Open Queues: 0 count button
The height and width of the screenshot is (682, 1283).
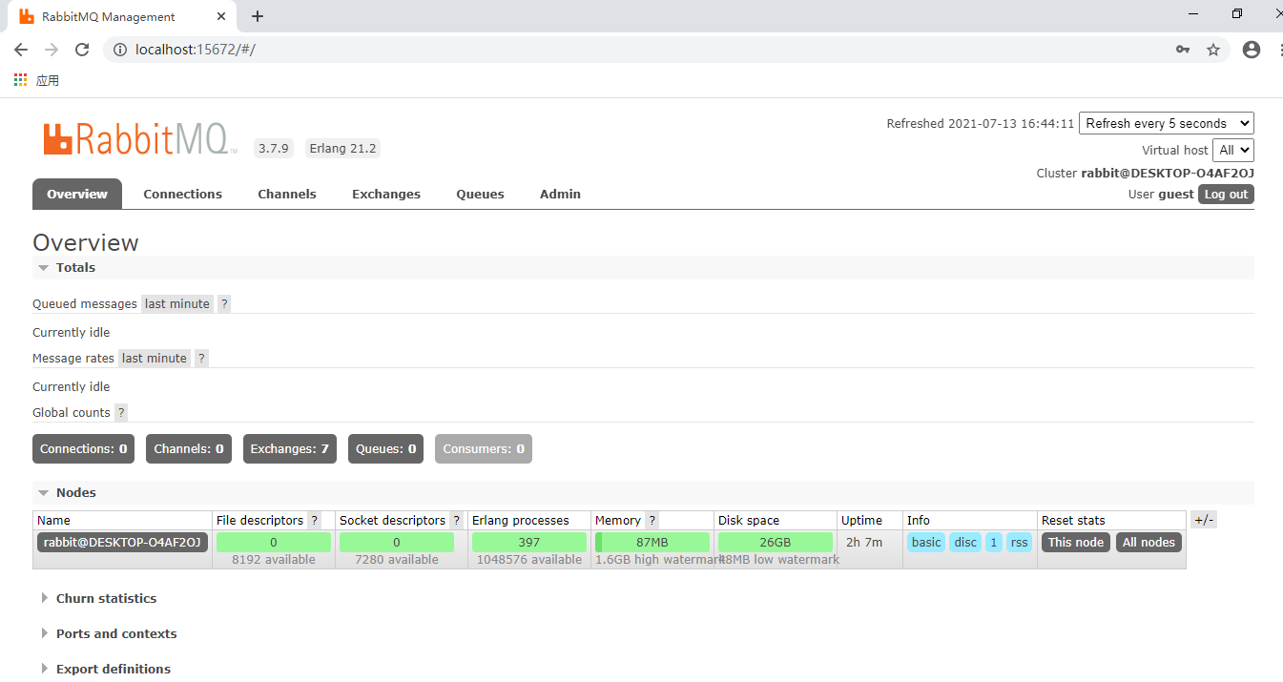click(386, 448)
